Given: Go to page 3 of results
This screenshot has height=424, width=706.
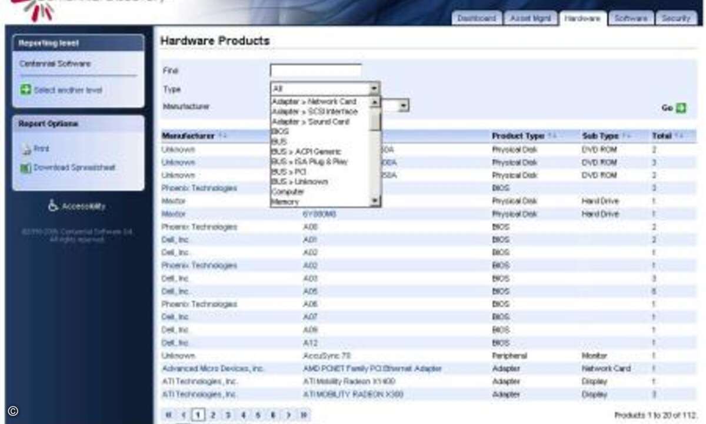Looking at the screenshot, I should coord(228,415).
